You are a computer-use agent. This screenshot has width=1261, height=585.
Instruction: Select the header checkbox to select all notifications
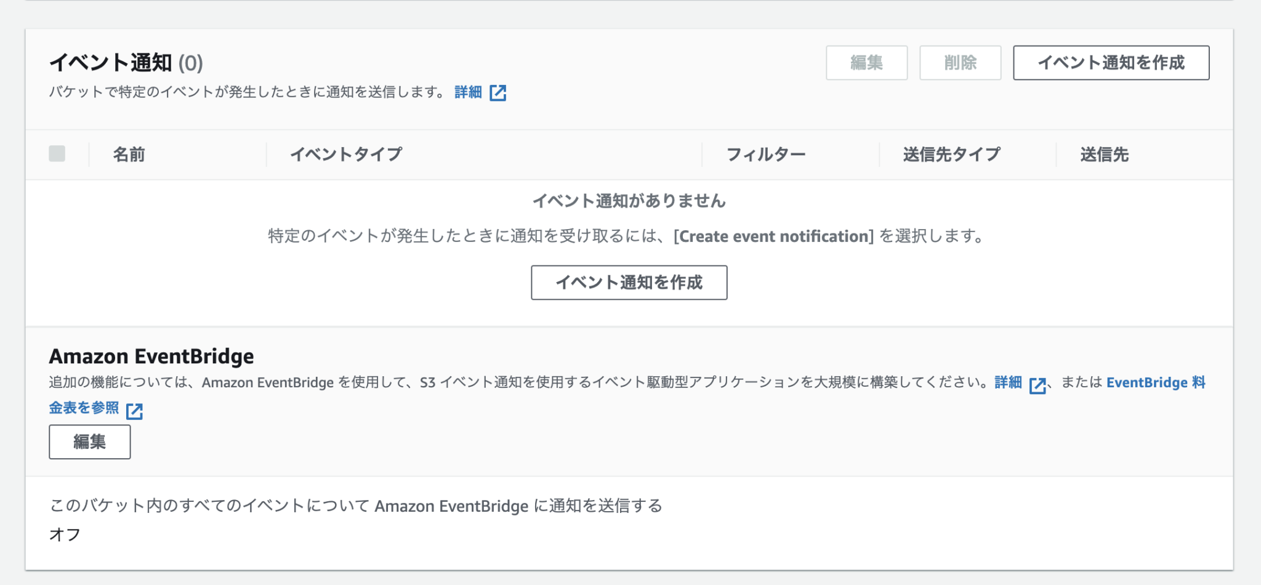[57, 154]
